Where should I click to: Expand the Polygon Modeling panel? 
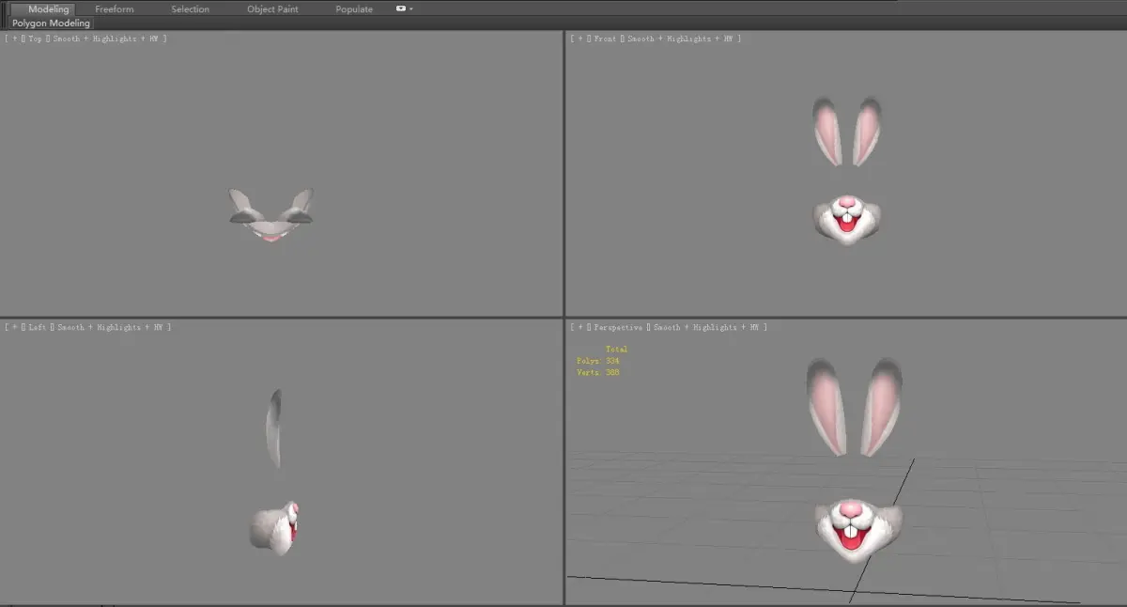(52, 23)
